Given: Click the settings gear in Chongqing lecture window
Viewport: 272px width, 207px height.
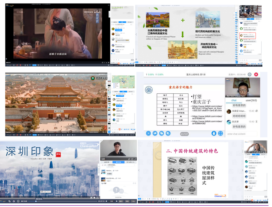Looking at the screenshot, I should tap(249, 74).
